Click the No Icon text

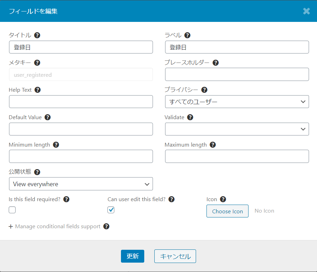(x=265, y=211)
